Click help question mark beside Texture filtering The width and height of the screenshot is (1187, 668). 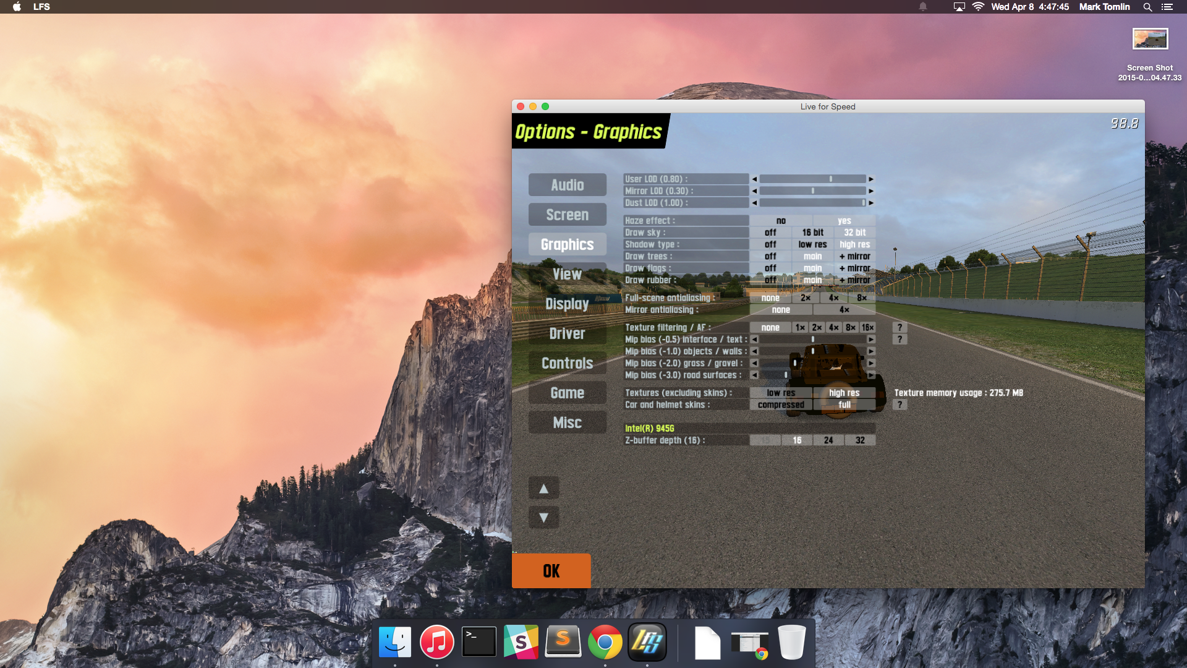[x=900, y=327]
